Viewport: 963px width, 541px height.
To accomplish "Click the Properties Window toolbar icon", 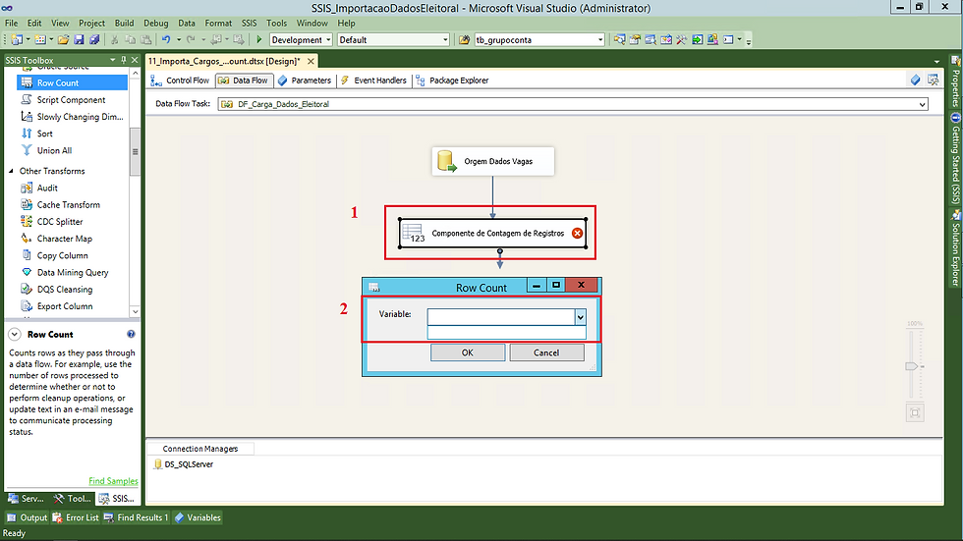I will coord(635,40).
